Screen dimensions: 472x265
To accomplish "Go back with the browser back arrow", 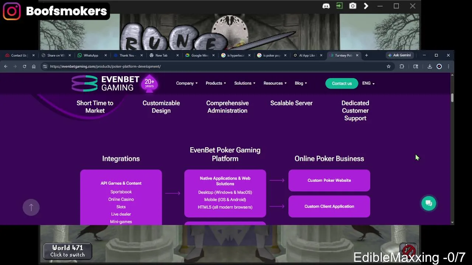I will (x=6, y=66).
